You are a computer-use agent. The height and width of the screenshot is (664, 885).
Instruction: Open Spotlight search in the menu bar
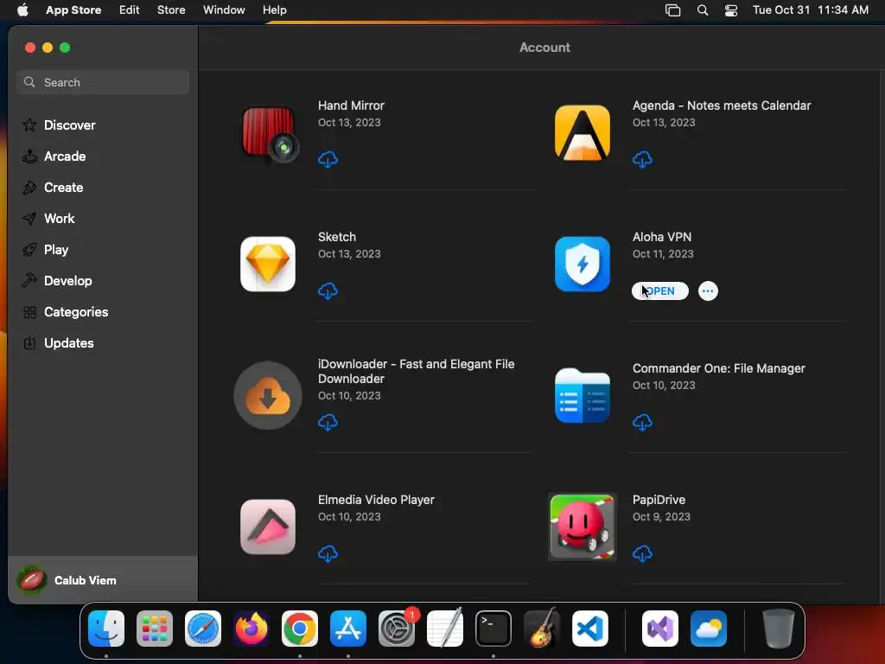[703, 10]
